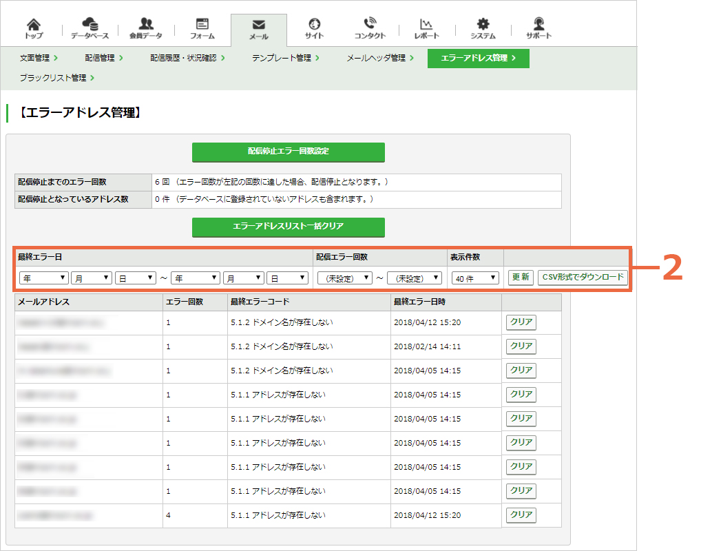Open the トップ home icon

34,29
